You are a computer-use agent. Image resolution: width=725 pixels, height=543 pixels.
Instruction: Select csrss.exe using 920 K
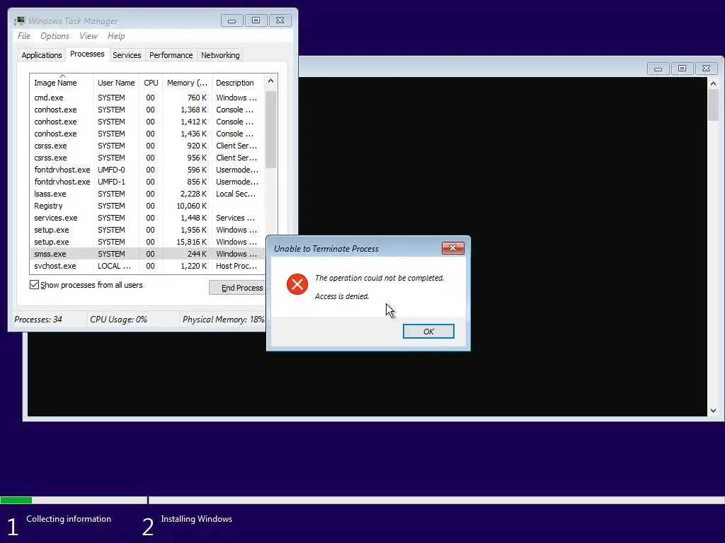(147, 146)
